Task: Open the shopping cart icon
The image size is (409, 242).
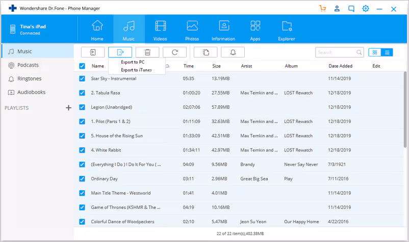Action: pyautogui.click(x=323, y=9)
